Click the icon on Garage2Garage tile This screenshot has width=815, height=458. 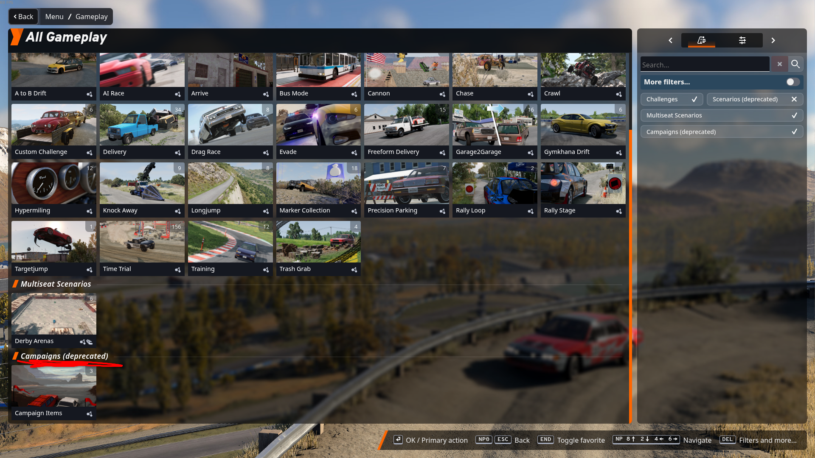[x=531, y=153]
